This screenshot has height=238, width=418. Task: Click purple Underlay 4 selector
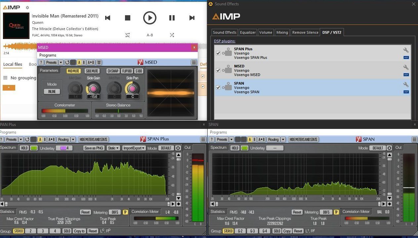(x=64, y=148)
